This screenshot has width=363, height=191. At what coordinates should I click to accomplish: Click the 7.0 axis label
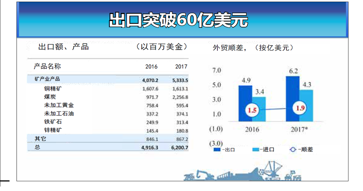(217, 70)
